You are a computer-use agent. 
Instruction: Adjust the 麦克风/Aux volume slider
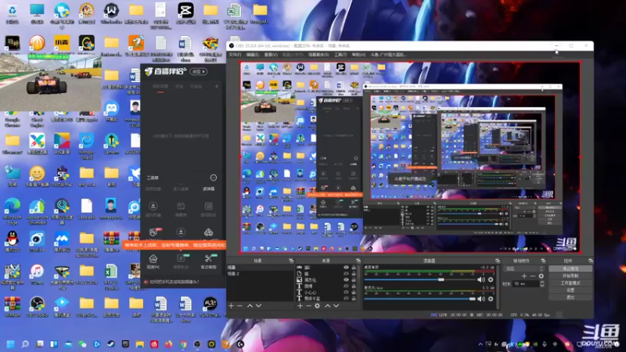419,299
